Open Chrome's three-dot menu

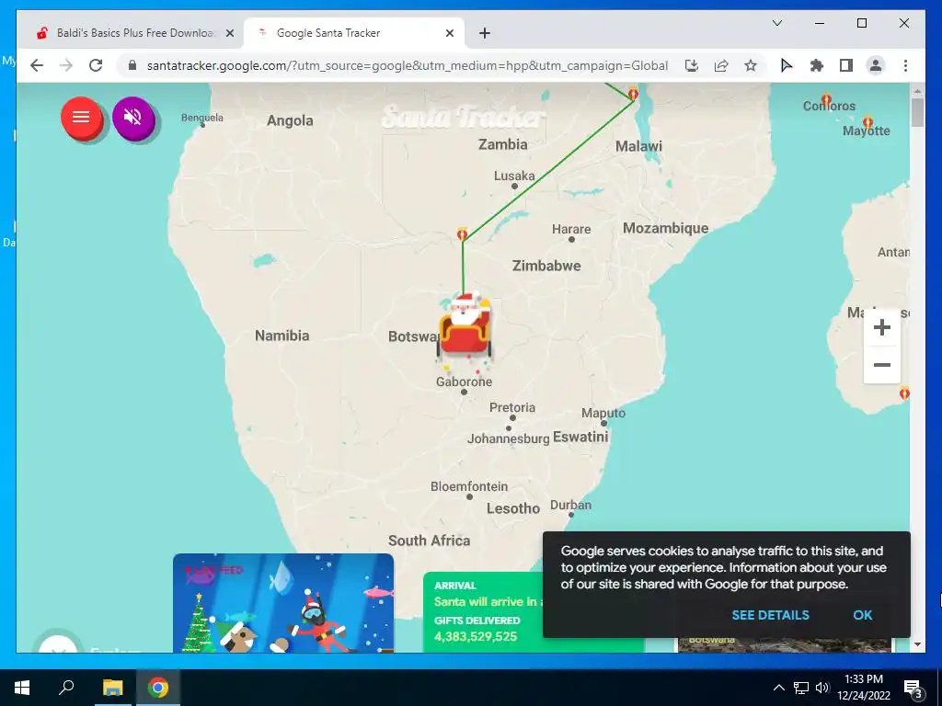point(905,65)
